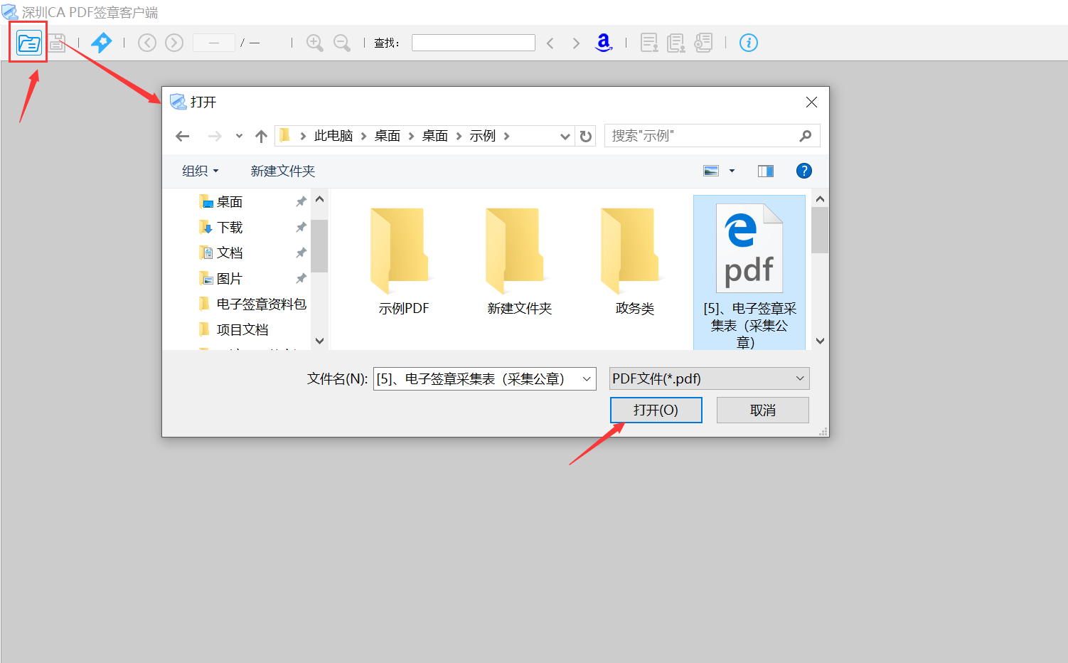Click the blue info icon in toolbar
Screen dimensions: 1068x663
(x=748, y=43)
